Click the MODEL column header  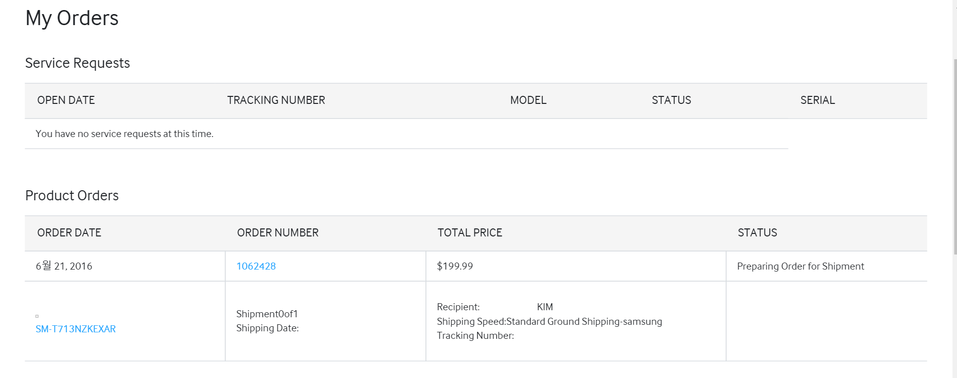tap(528, 100)
